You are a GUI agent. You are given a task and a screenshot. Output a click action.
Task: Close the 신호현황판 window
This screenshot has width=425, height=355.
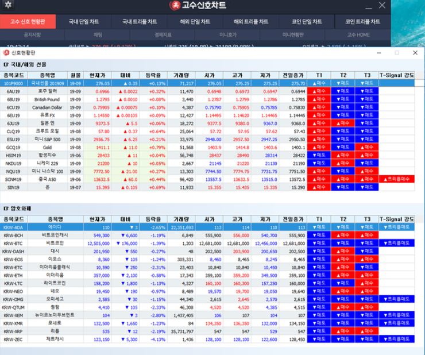point(415,53)
